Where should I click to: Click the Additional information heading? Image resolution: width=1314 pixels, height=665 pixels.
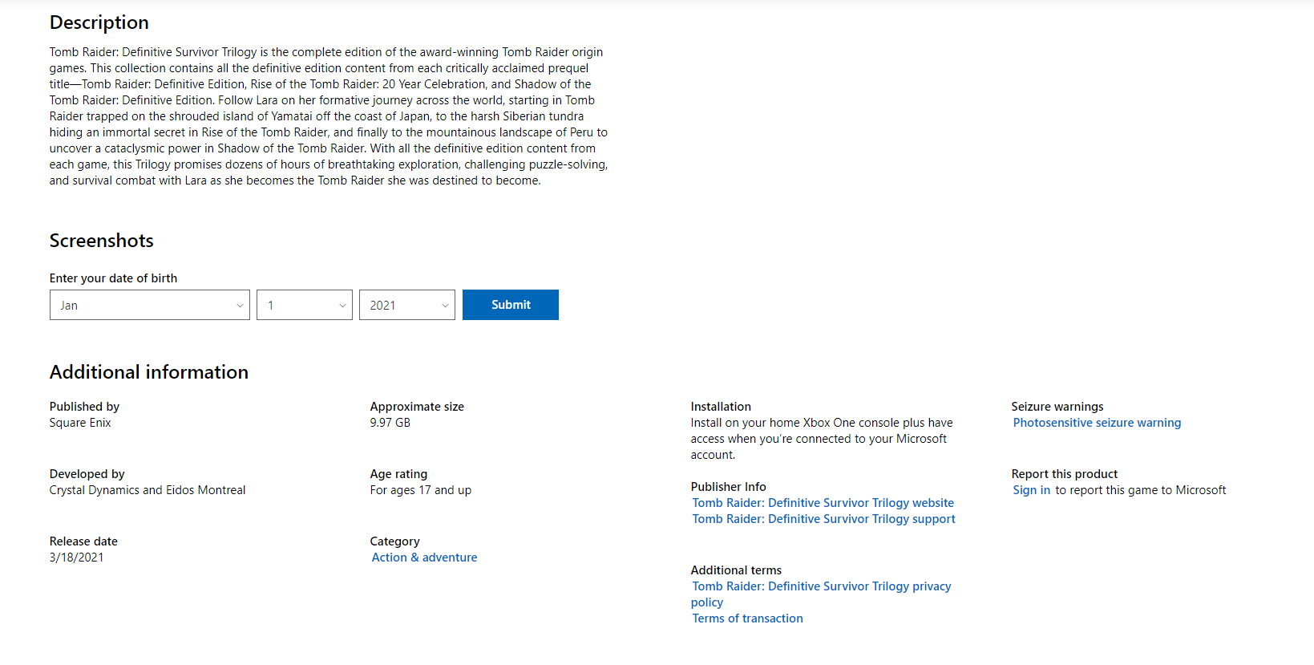(x=149, y=372)
